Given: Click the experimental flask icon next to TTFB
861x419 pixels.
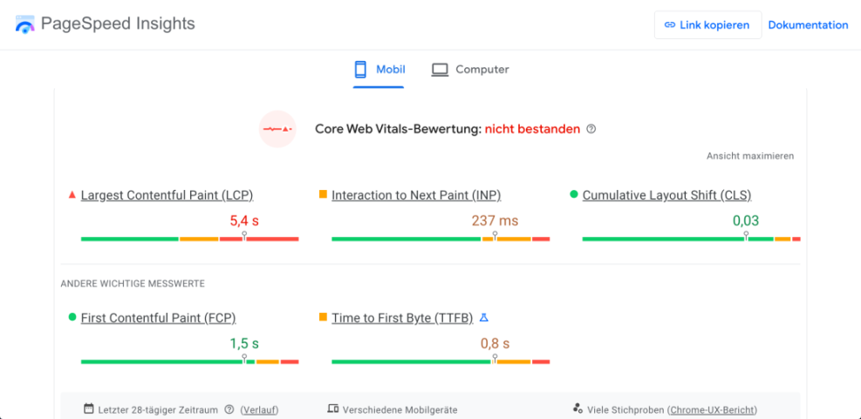Looking at the screenshot, I should click(483, 318).
